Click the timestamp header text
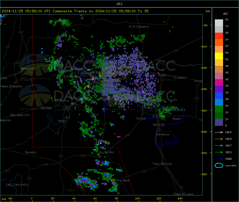The width and height of the screenshot is (239, 202). [x=75, y=11]
